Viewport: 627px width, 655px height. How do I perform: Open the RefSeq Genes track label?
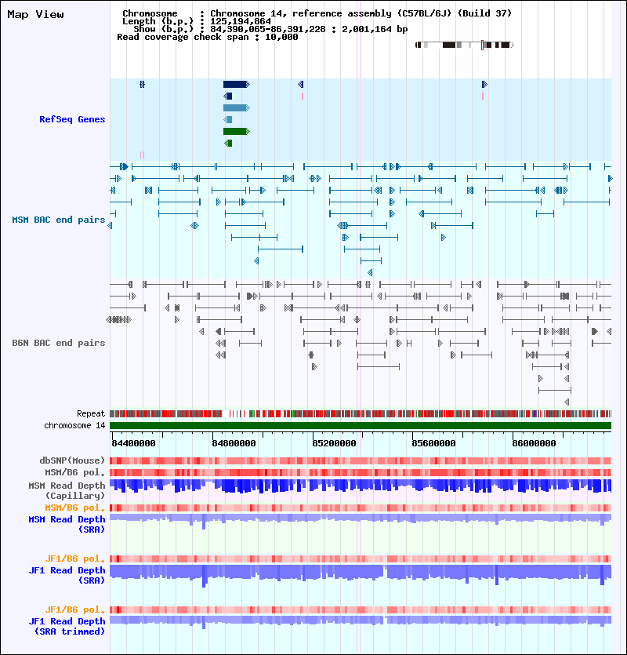click(x=72, y=119)
